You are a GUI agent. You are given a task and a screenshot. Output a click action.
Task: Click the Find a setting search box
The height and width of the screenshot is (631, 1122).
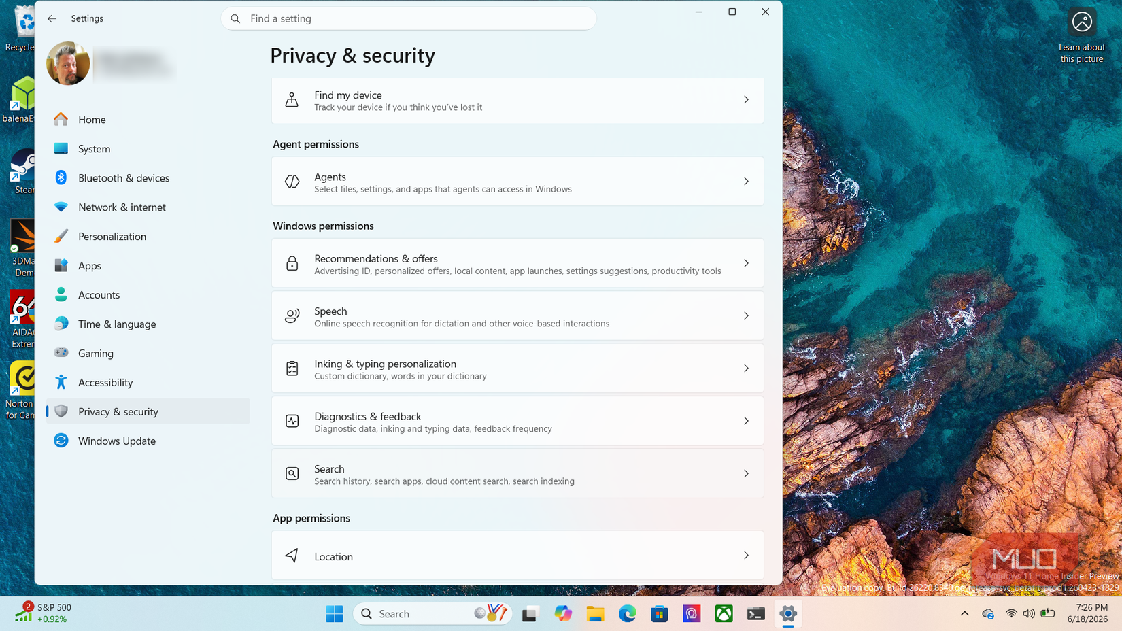(x=409, y=18)
